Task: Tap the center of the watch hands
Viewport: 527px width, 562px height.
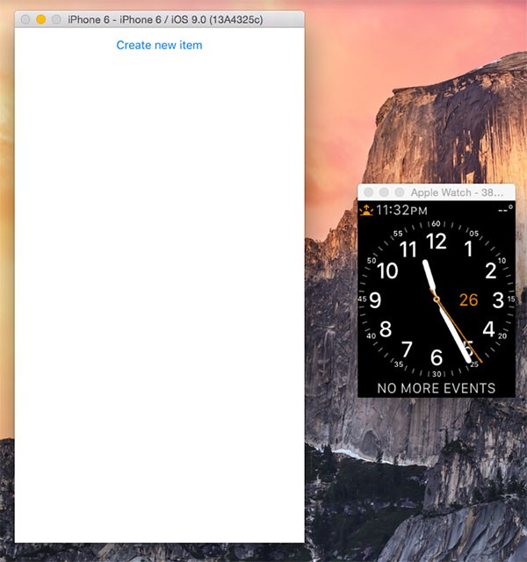Action: click(437, 299)
